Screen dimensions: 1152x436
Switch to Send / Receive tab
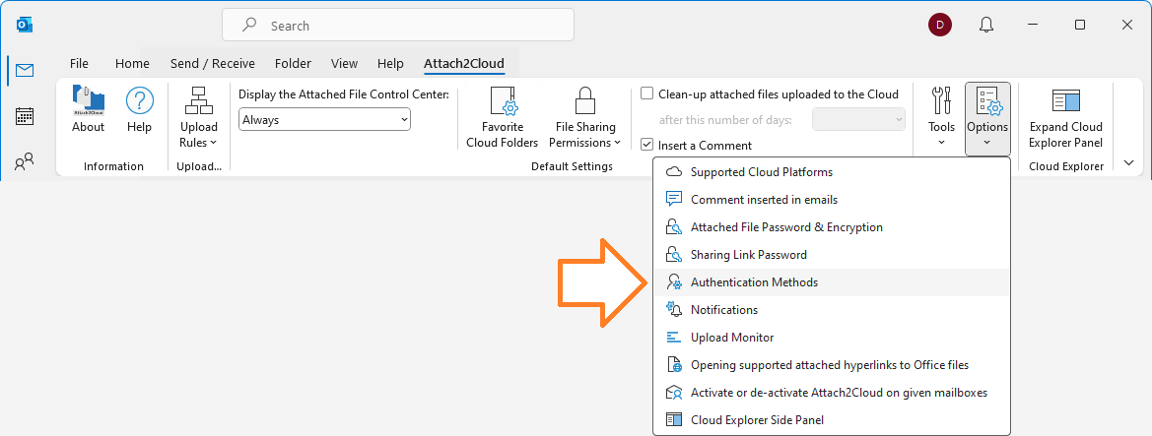212,64
